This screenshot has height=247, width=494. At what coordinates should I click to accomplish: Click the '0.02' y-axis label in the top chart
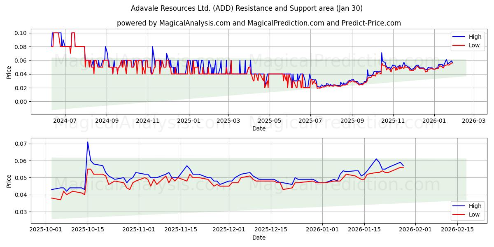pos(21,88)
